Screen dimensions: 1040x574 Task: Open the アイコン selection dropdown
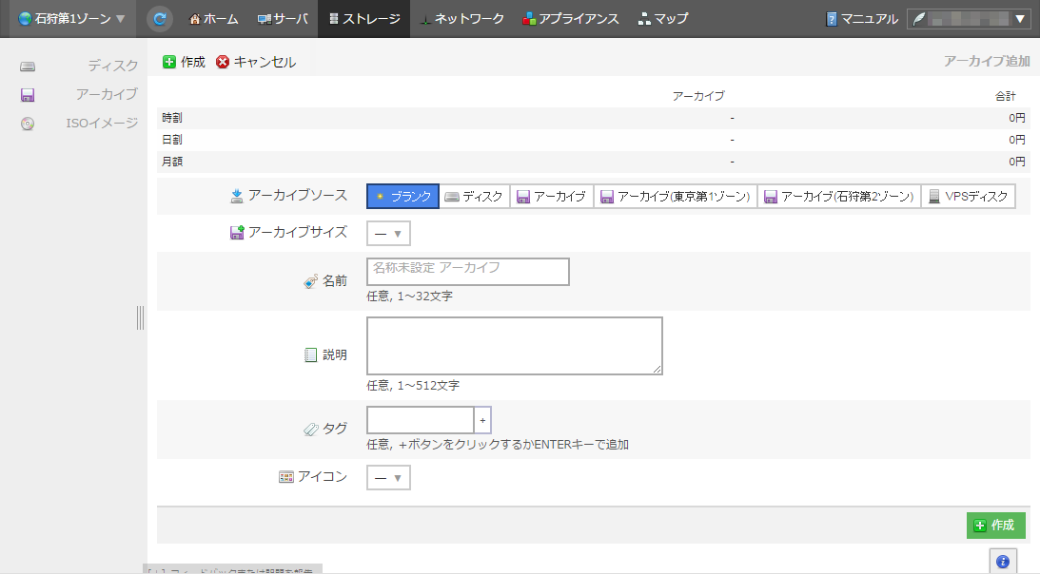pyautogui.click(x=388, y=477)
